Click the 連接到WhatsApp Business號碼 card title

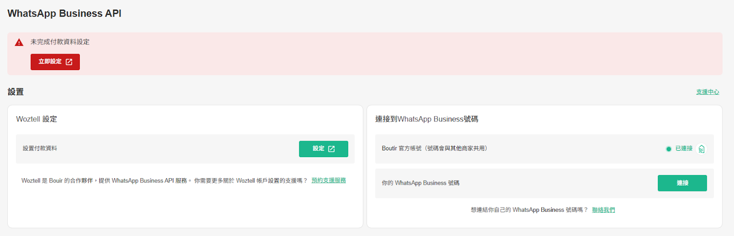click(x=427, y=119)
